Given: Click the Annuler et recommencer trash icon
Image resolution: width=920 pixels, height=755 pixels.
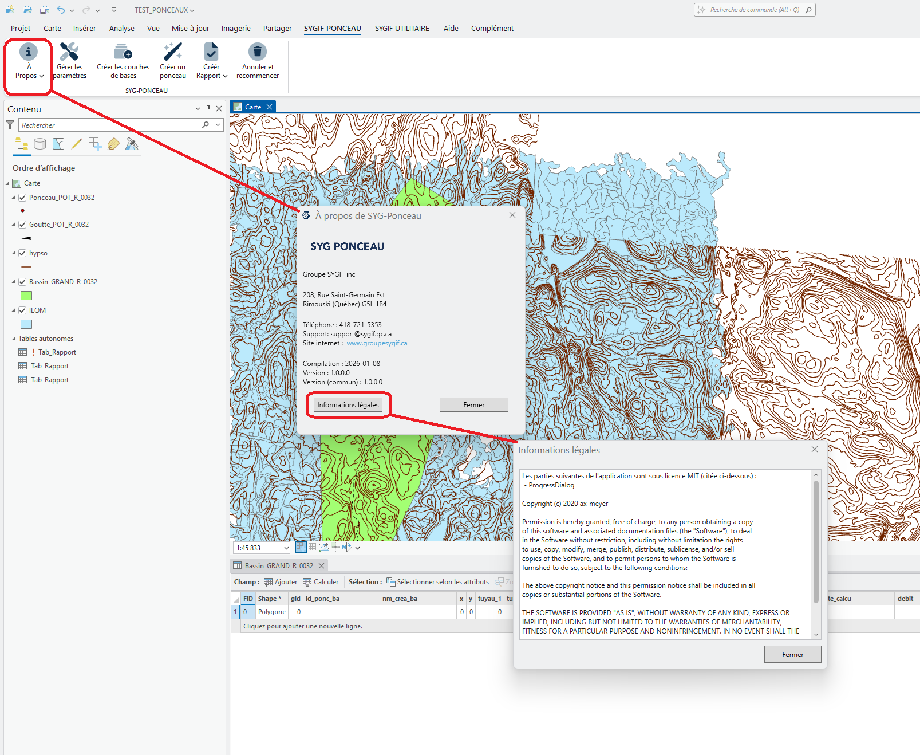Looking at the screenshot, I should point(258,52).
